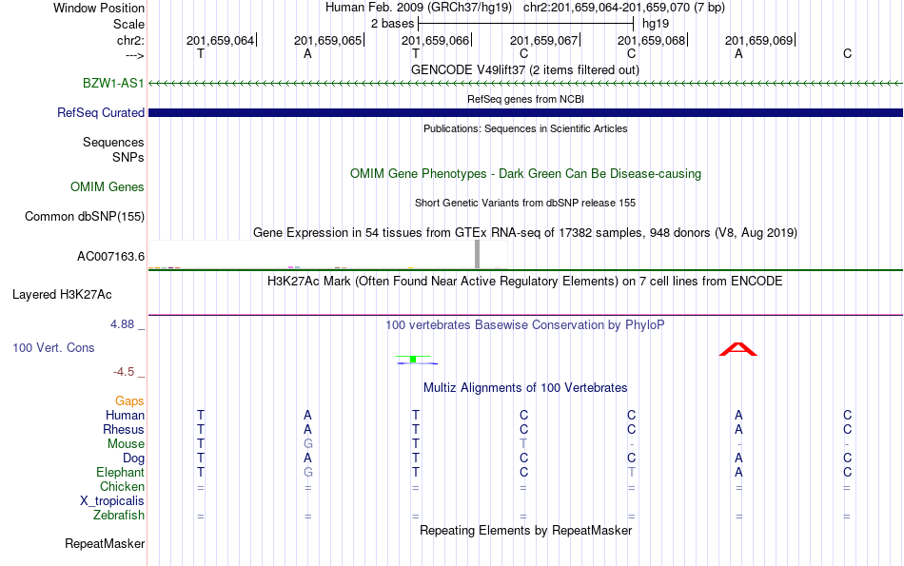Click position label 201,659,069
The width and height of the screenshot is (904, 566).
758,40
